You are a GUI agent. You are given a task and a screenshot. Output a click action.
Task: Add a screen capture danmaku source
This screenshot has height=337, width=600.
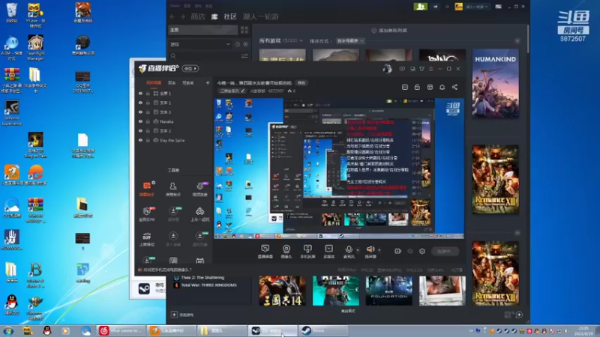pos(265,252)
